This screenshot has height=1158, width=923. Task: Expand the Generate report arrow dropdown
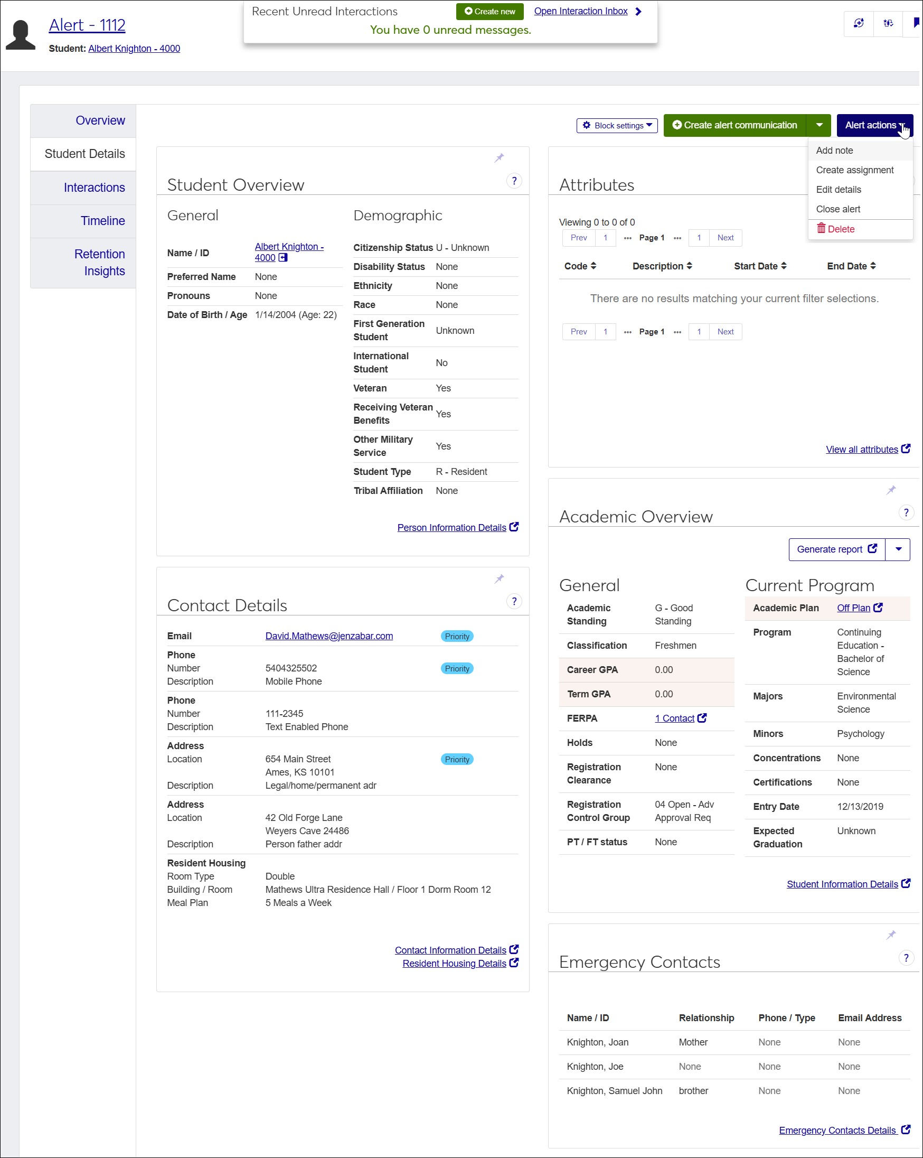pyautogui.click(x=898, y=549)
